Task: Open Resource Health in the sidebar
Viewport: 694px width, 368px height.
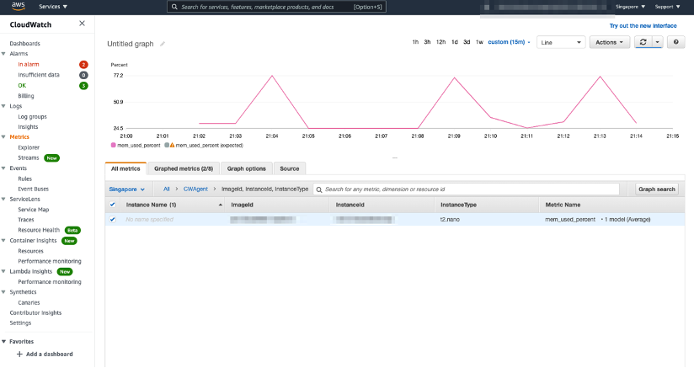Action: [39, 230]
